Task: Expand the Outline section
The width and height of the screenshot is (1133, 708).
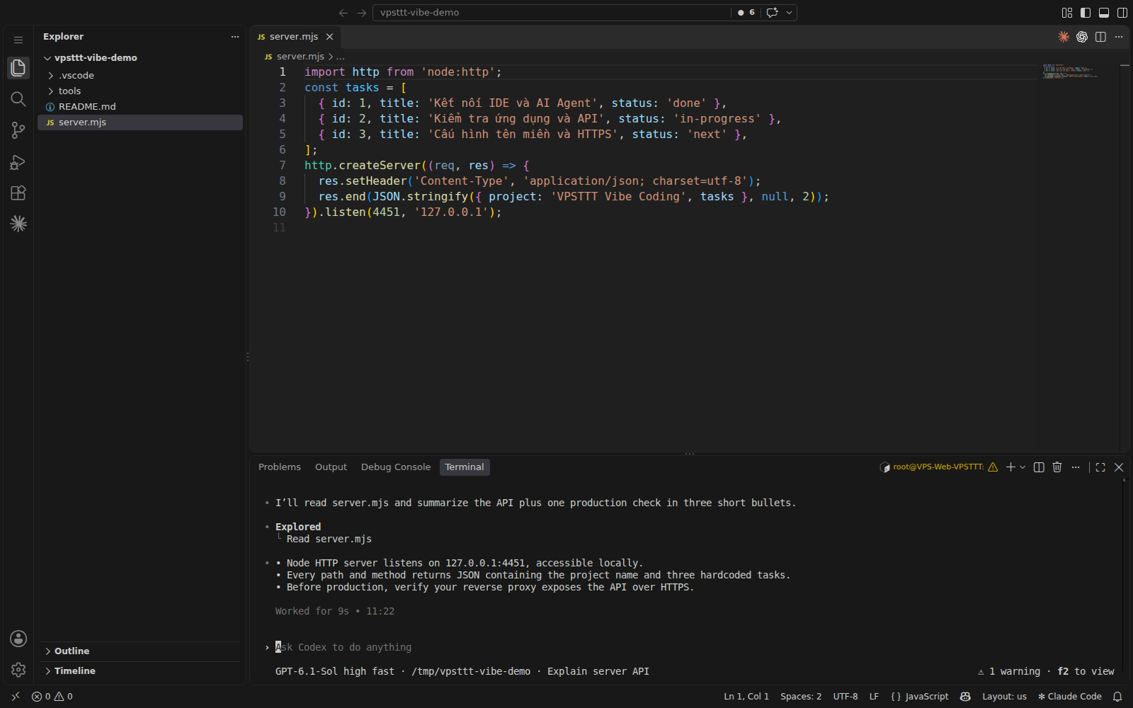Action: (x=140, y=651)
